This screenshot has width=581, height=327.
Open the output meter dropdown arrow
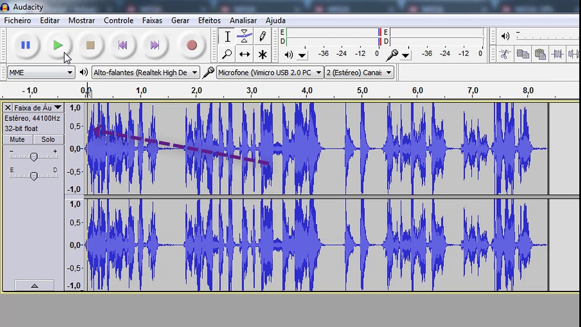(302, 55)
